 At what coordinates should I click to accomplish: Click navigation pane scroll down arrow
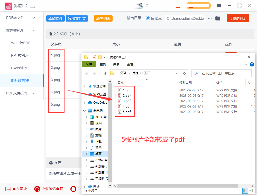110,186
